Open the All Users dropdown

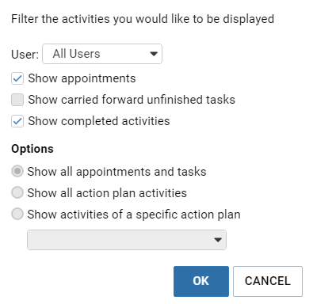coord(102,54)
